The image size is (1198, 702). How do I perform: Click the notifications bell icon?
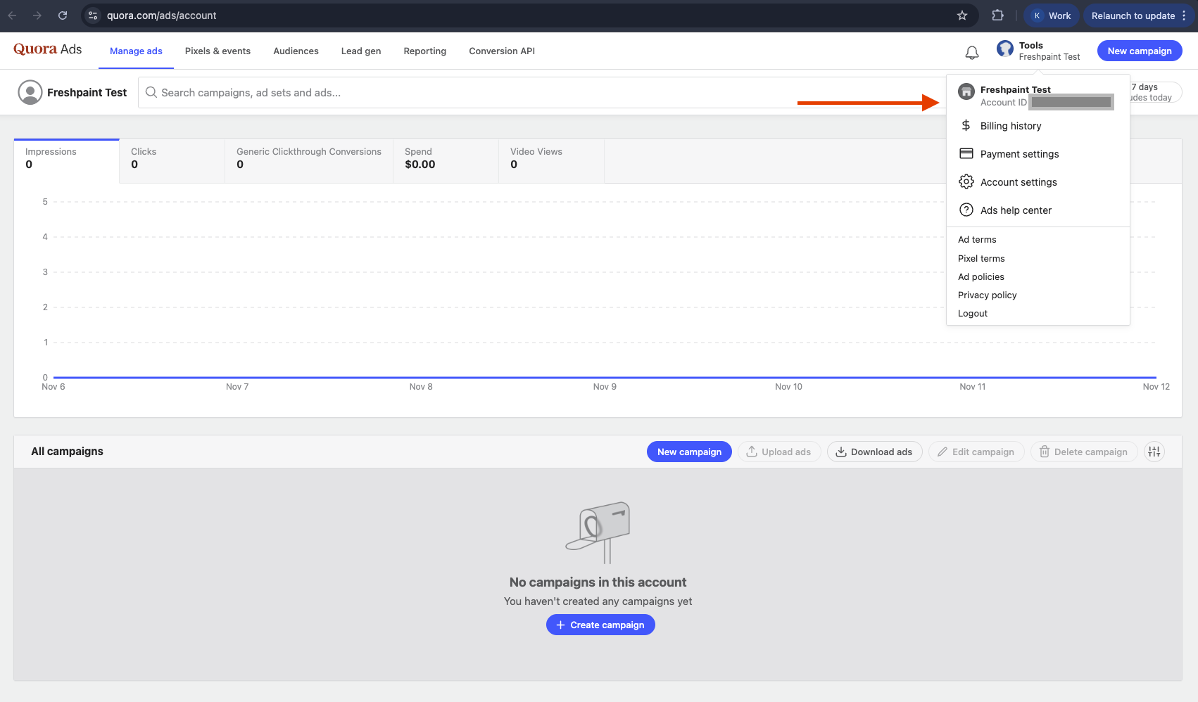pos(971,52)
